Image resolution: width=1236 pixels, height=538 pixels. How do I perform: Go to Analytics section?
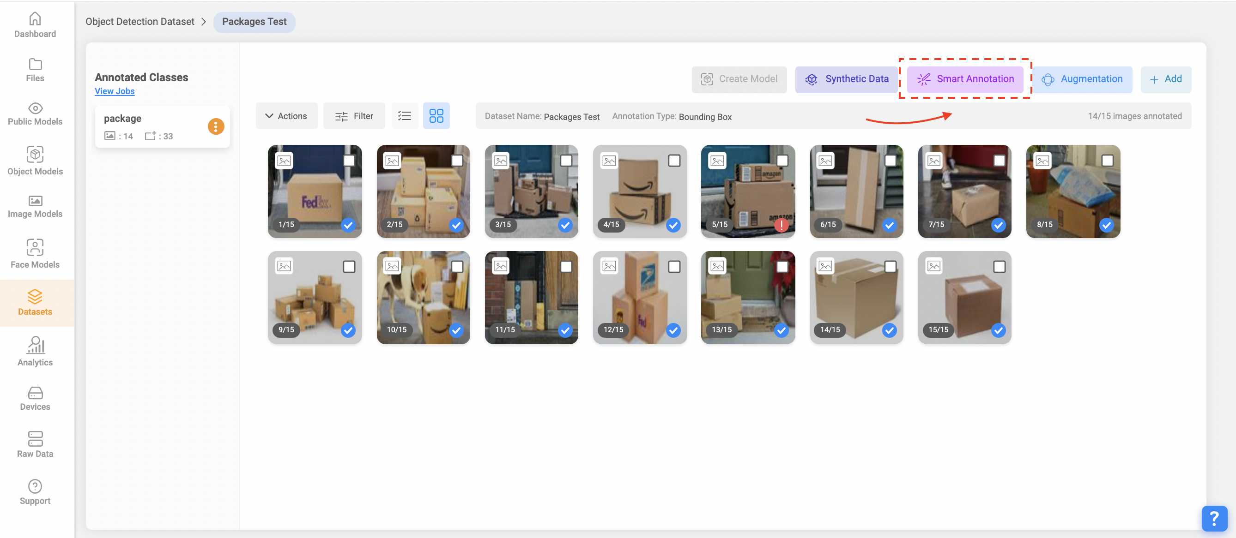tap(35, 352)
